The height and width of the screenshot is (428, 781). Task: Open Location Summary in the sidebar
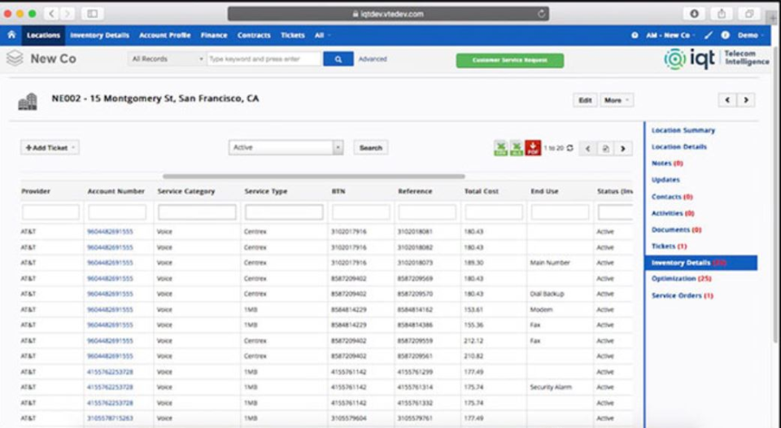coord(683,130)
